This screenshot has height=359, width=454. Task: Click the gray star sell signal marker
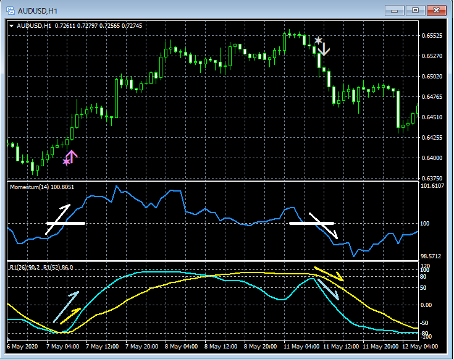coord(318,41)
